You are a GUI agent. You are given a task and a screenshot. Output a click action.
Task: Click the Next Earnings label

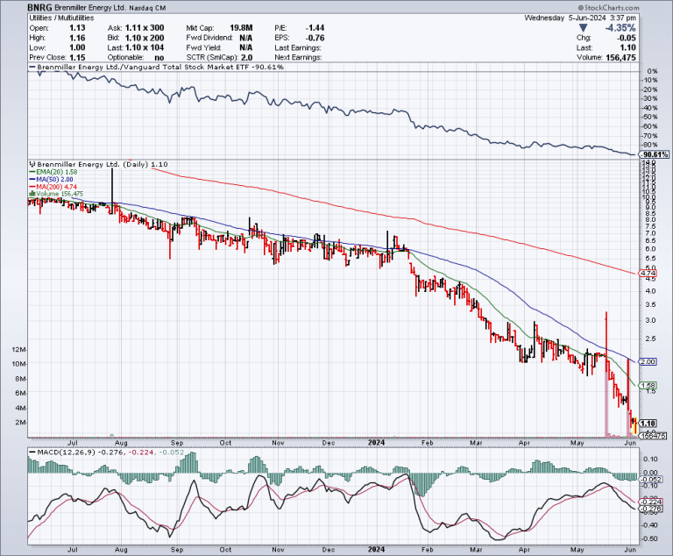point(298,58)
